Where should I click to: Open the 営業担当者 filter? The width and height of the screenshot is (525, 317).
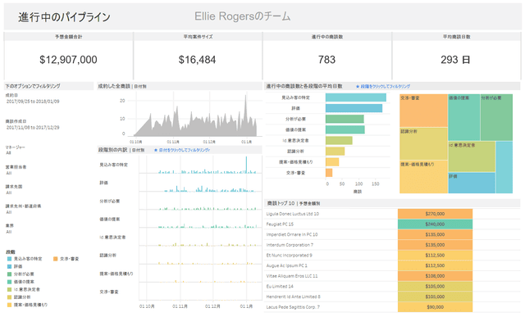point(16,170)
